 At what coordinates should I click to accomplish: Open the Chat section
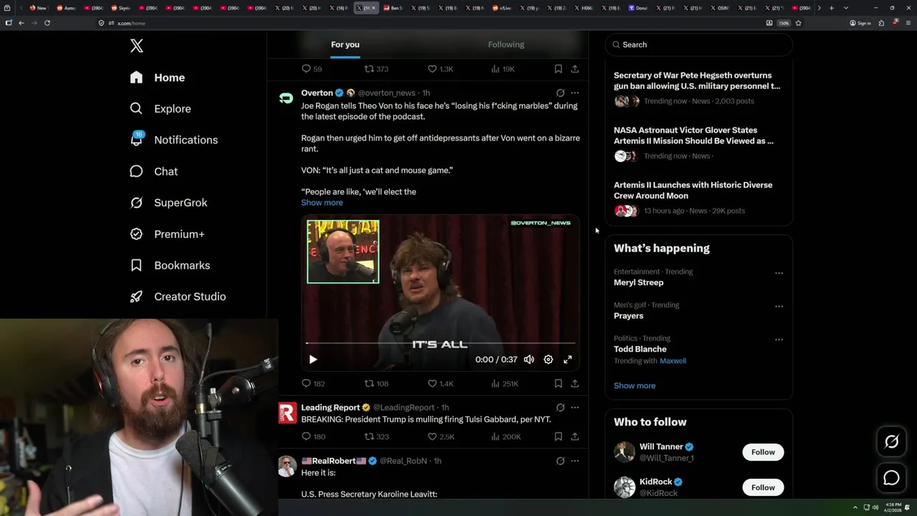[153, 171]
